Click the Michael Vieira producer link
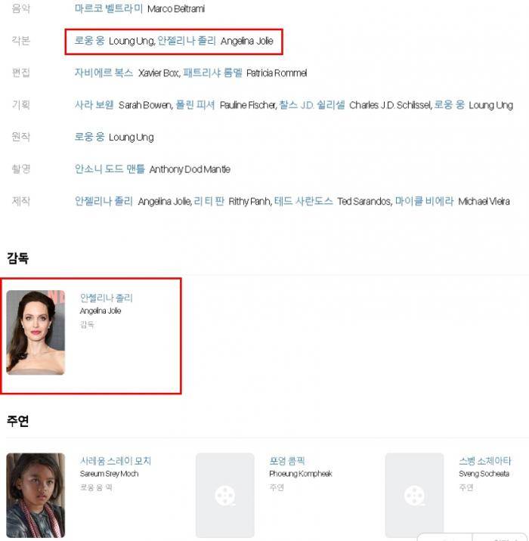This screenshot has height=541, width=529. [425, 201]
